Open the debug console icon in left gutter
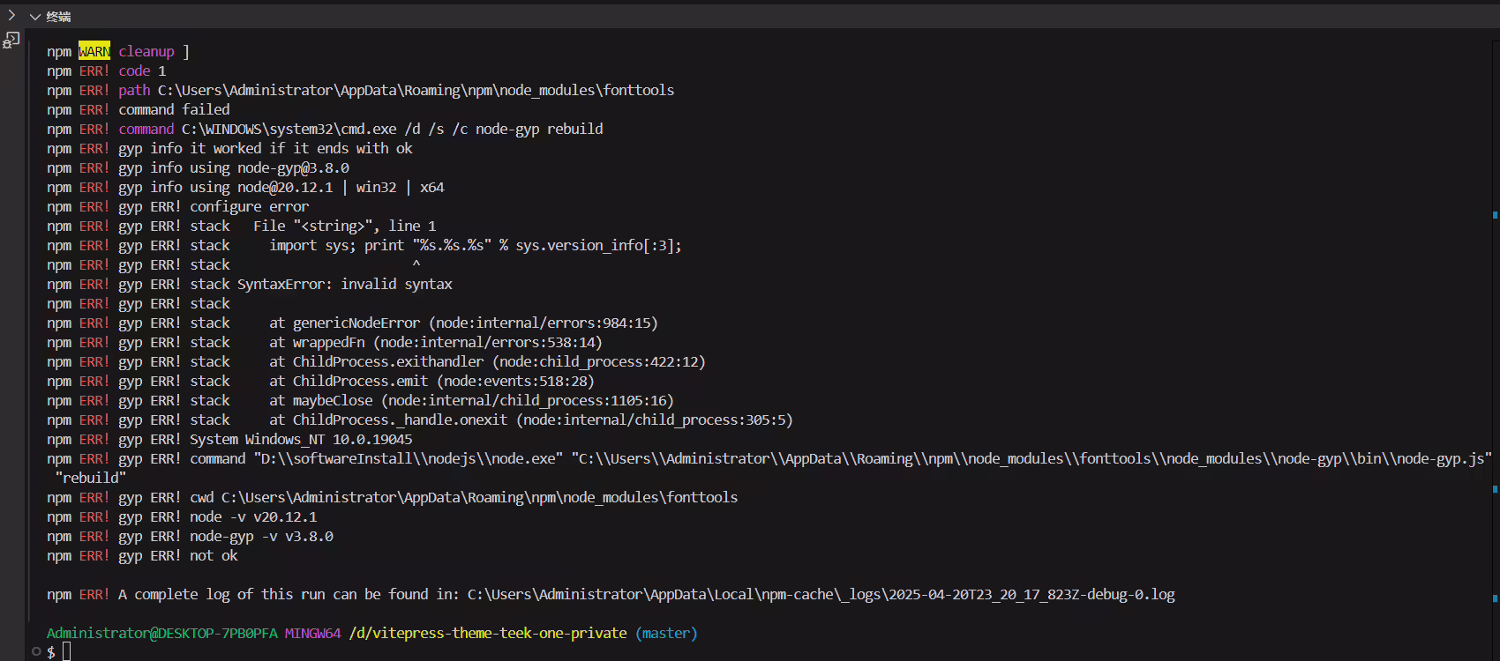 pyautogui.click(x=11, y=41)
